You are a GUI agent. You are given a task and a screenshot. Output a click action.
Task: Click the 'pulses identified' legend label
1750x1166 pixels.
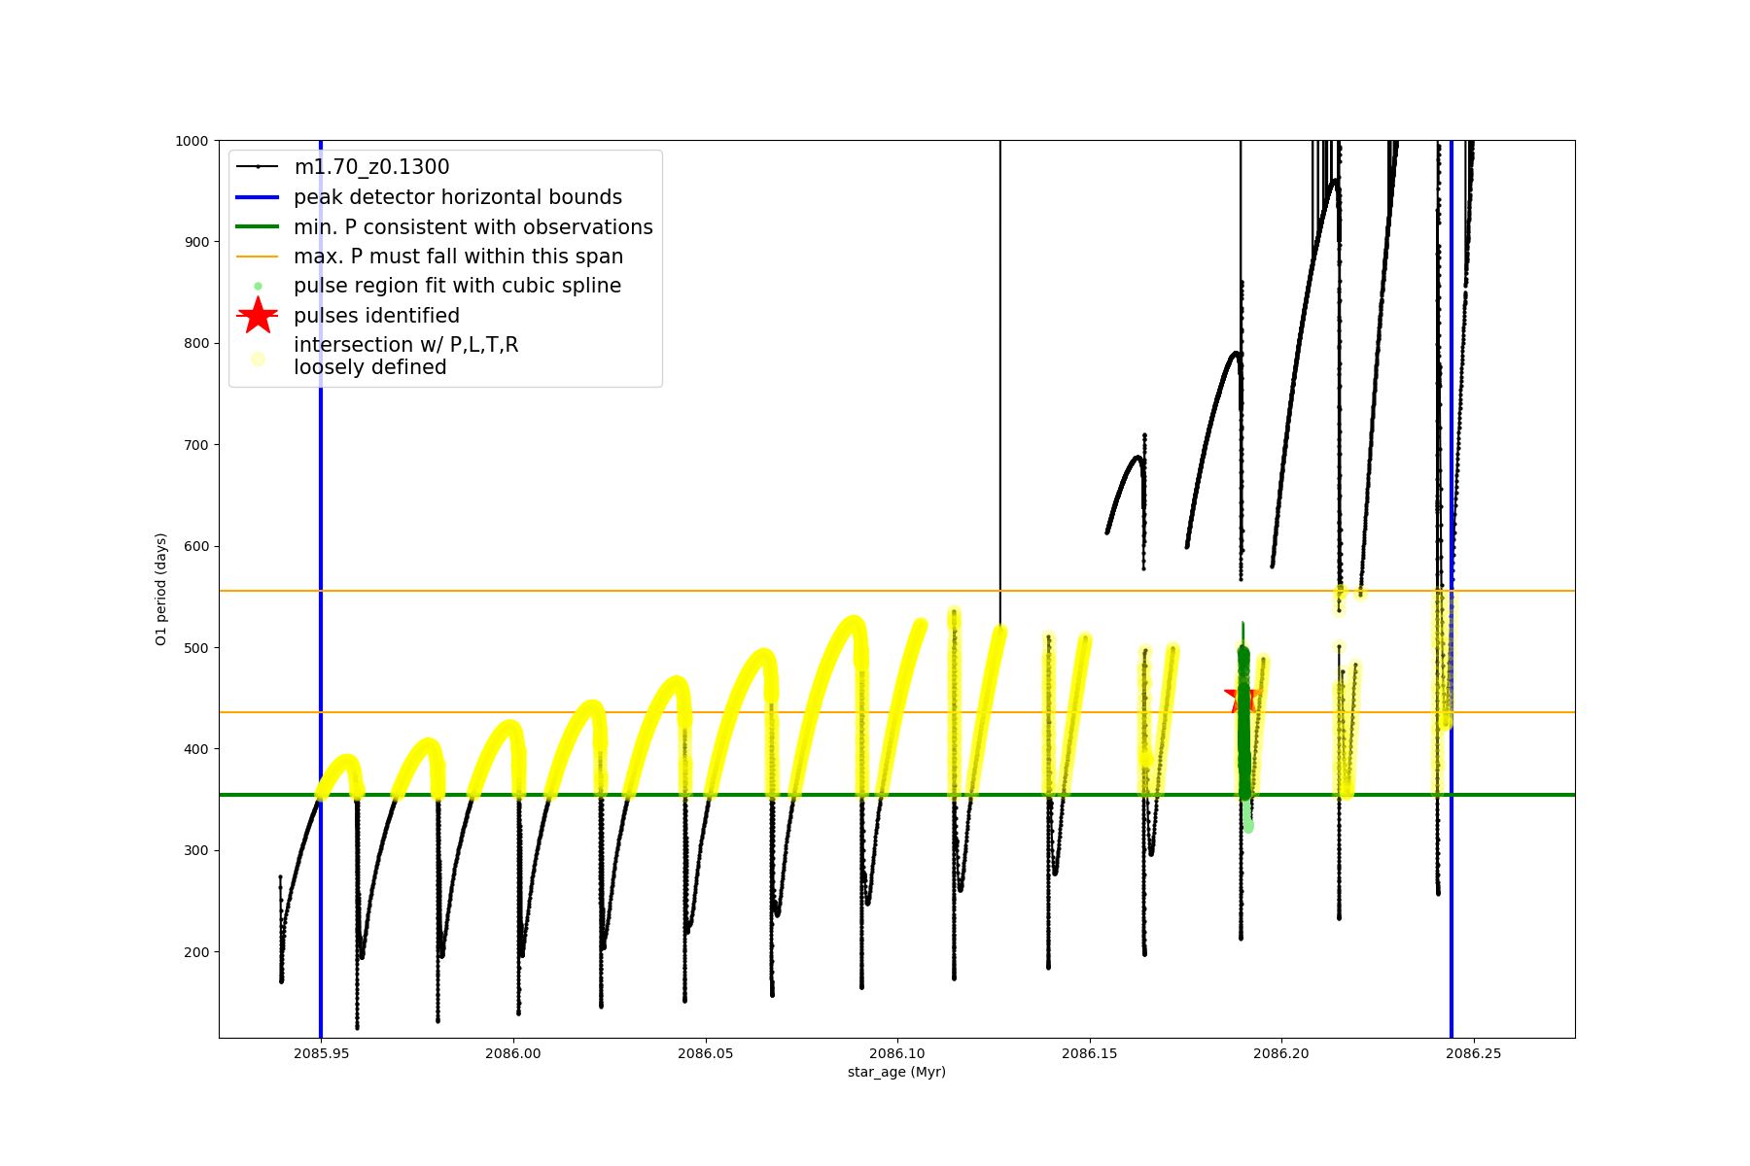click(376, 316)
